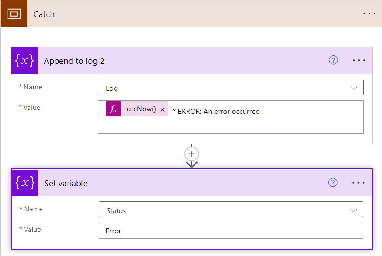Collapse the Catch scope title bar
This screenshot has height=256, width=382.
point(179,14)
